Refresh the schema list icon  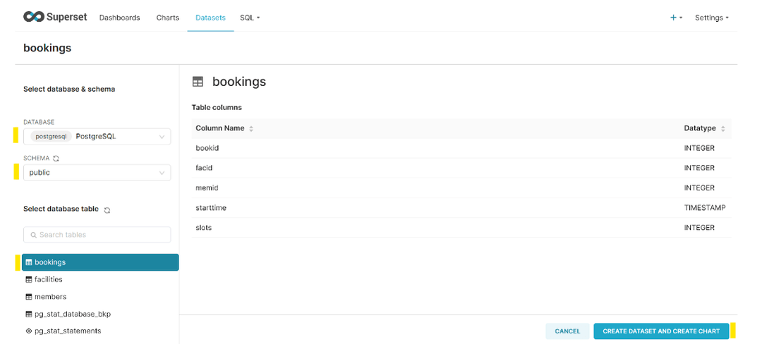pos(56,159)
